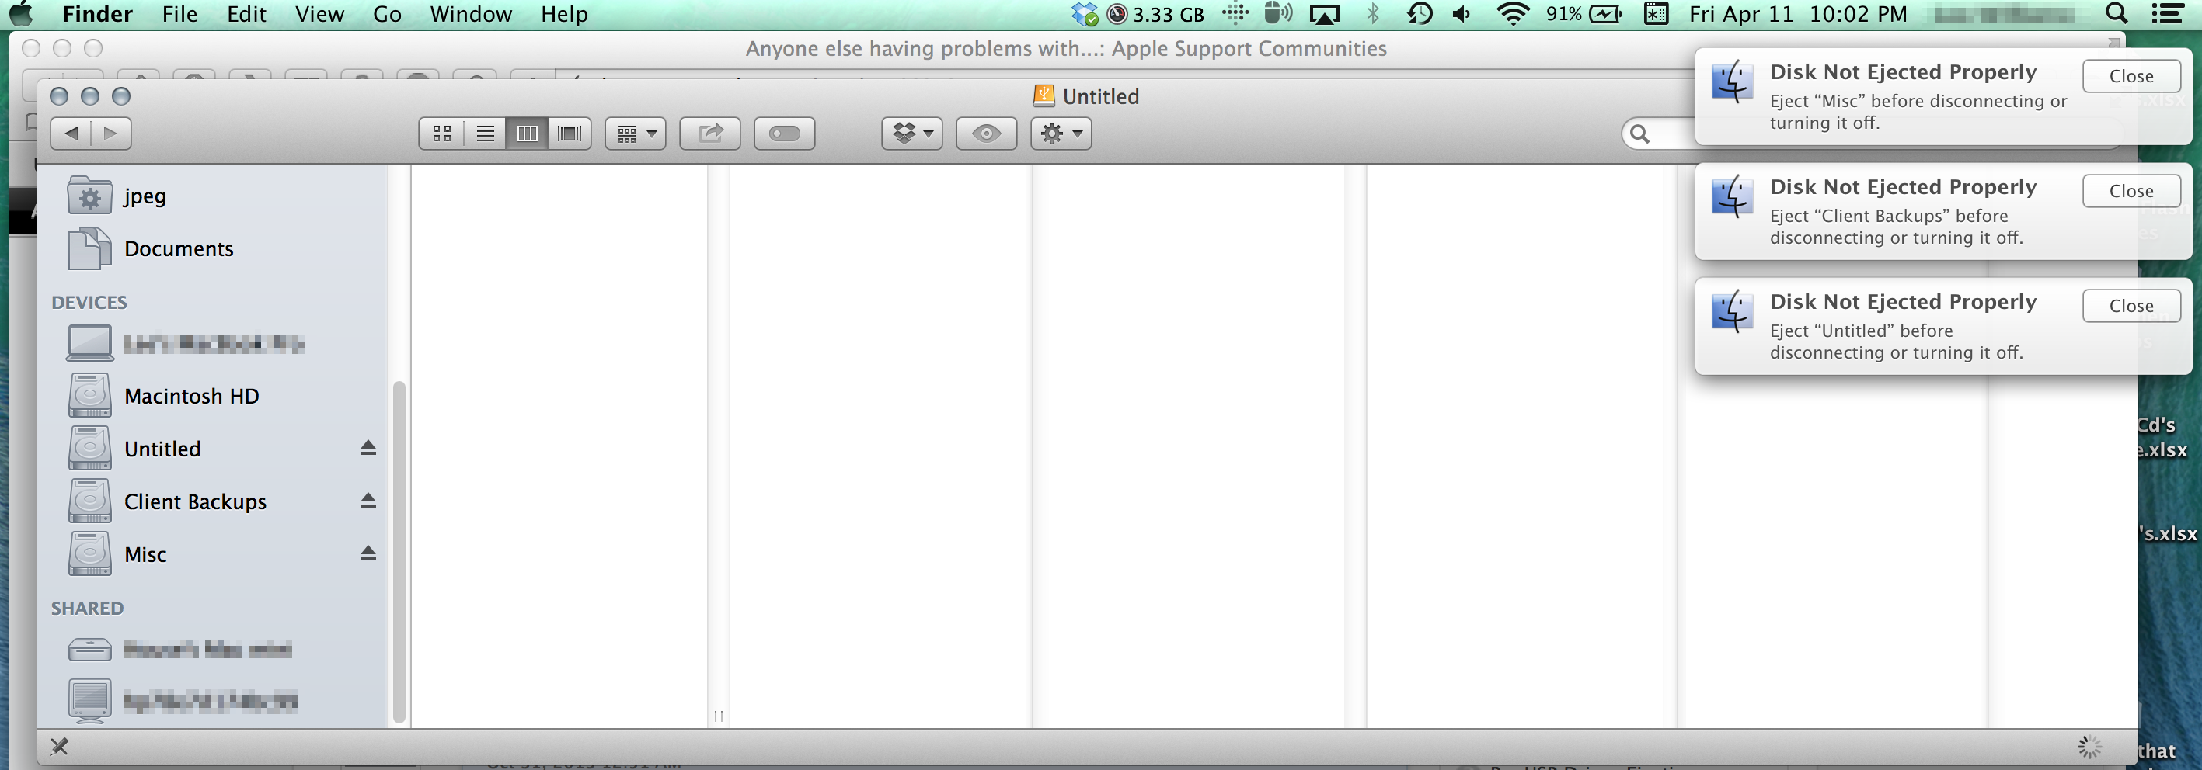
Task: Click the jpeg smart folder icon
Action: point(90,196)
